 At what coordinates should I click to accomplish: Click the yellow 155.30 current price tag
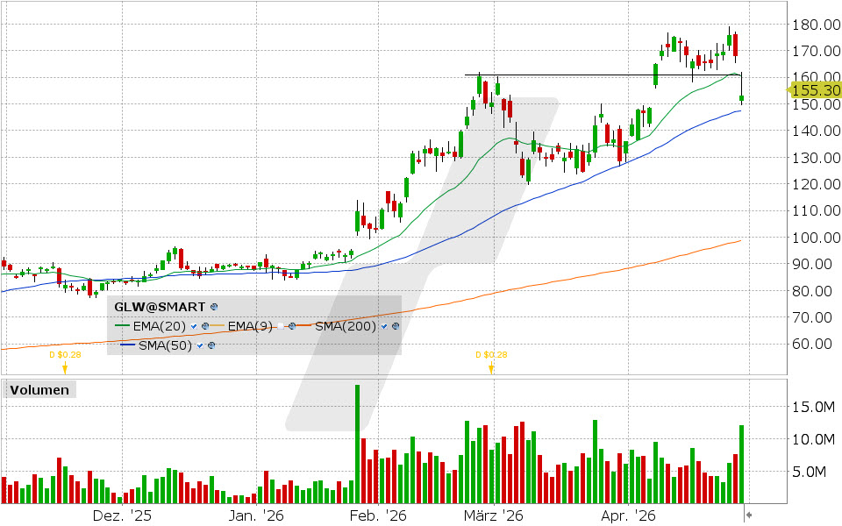point(816,89)
